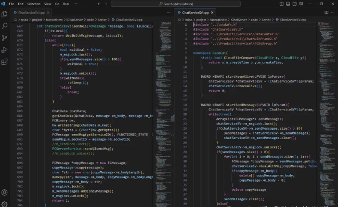338x207 pixels.
Task: Click 'delete copyMessage;' in right editor
Action: [x=250, y=189]
